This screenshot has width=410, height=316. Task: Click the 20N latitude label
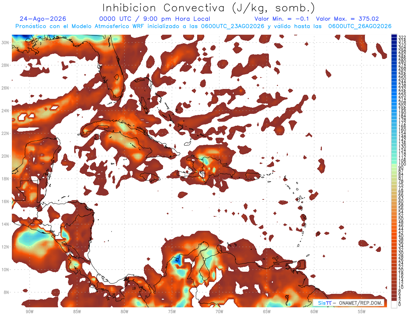point(5,156)
